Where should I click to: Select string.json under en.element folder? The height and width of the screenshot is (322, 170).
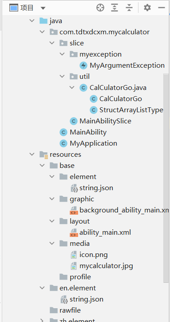(86, 299)
